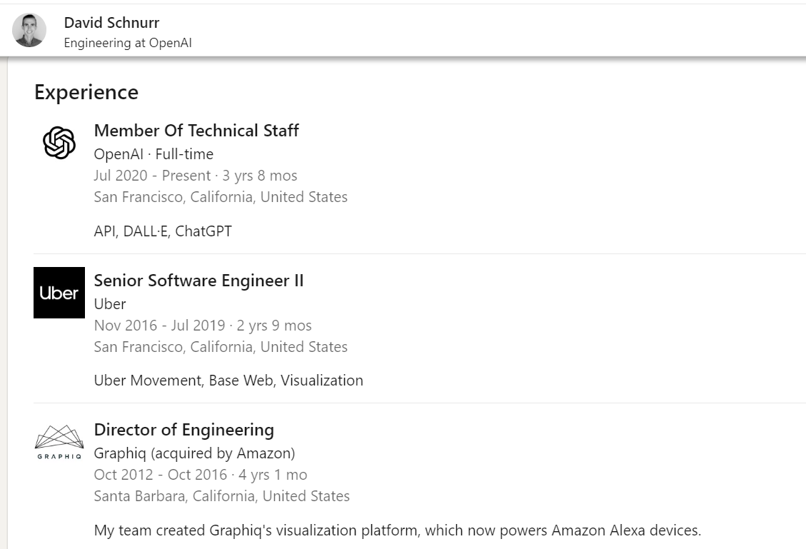Image resolution: width=806 pixels, height=549 pixels.
Task: Click the Santa Barbara, California location text
Action: click(x=221, y=496)
